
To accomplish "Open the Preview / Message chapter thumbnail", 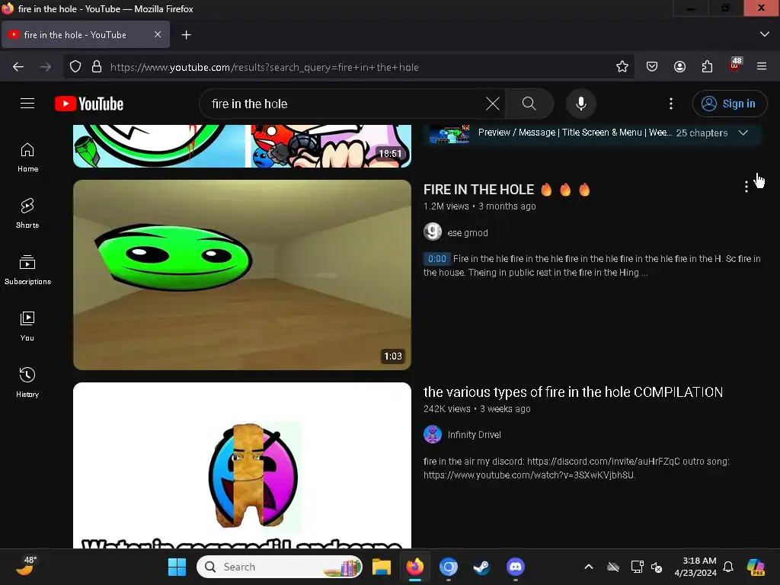I will 449,134.
